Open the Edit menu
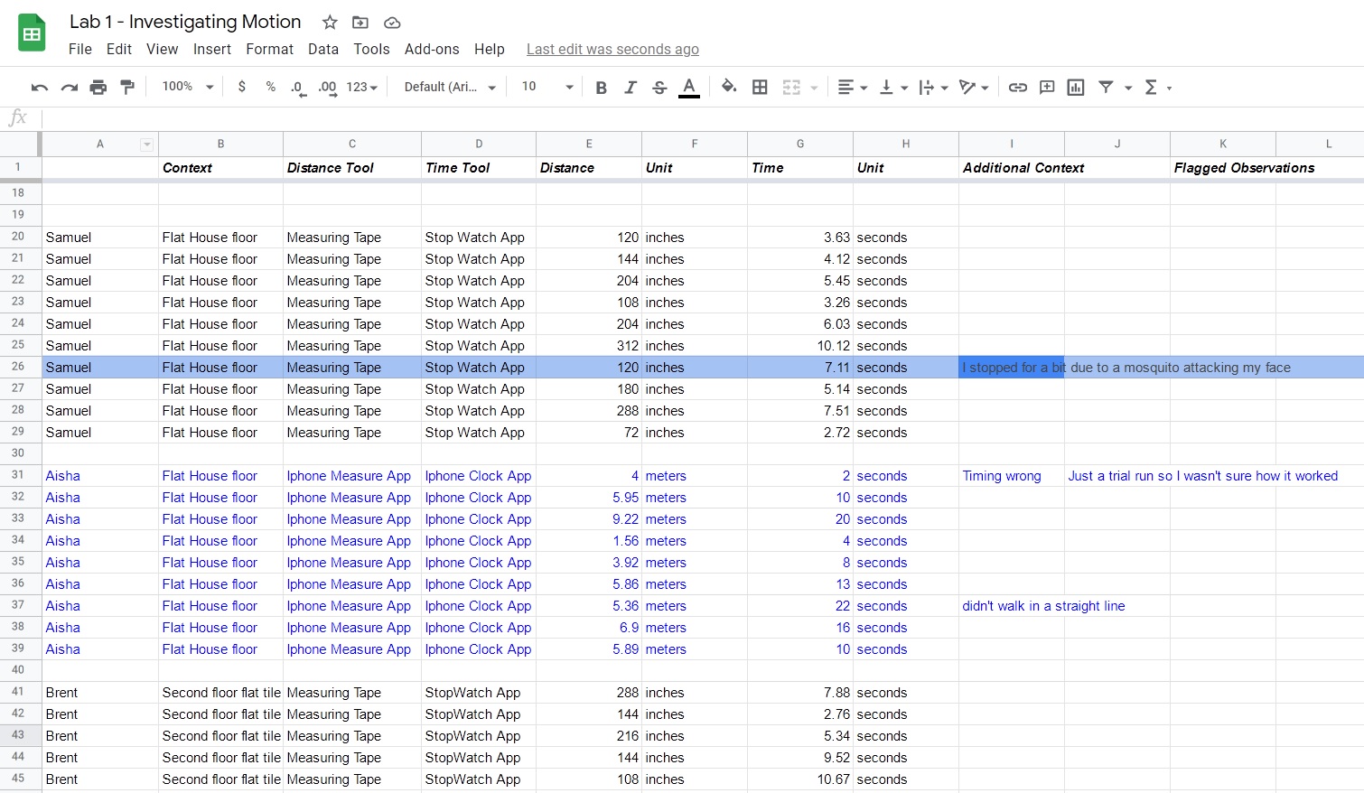This screenshot has width=1364, height=793. (119, 50)
